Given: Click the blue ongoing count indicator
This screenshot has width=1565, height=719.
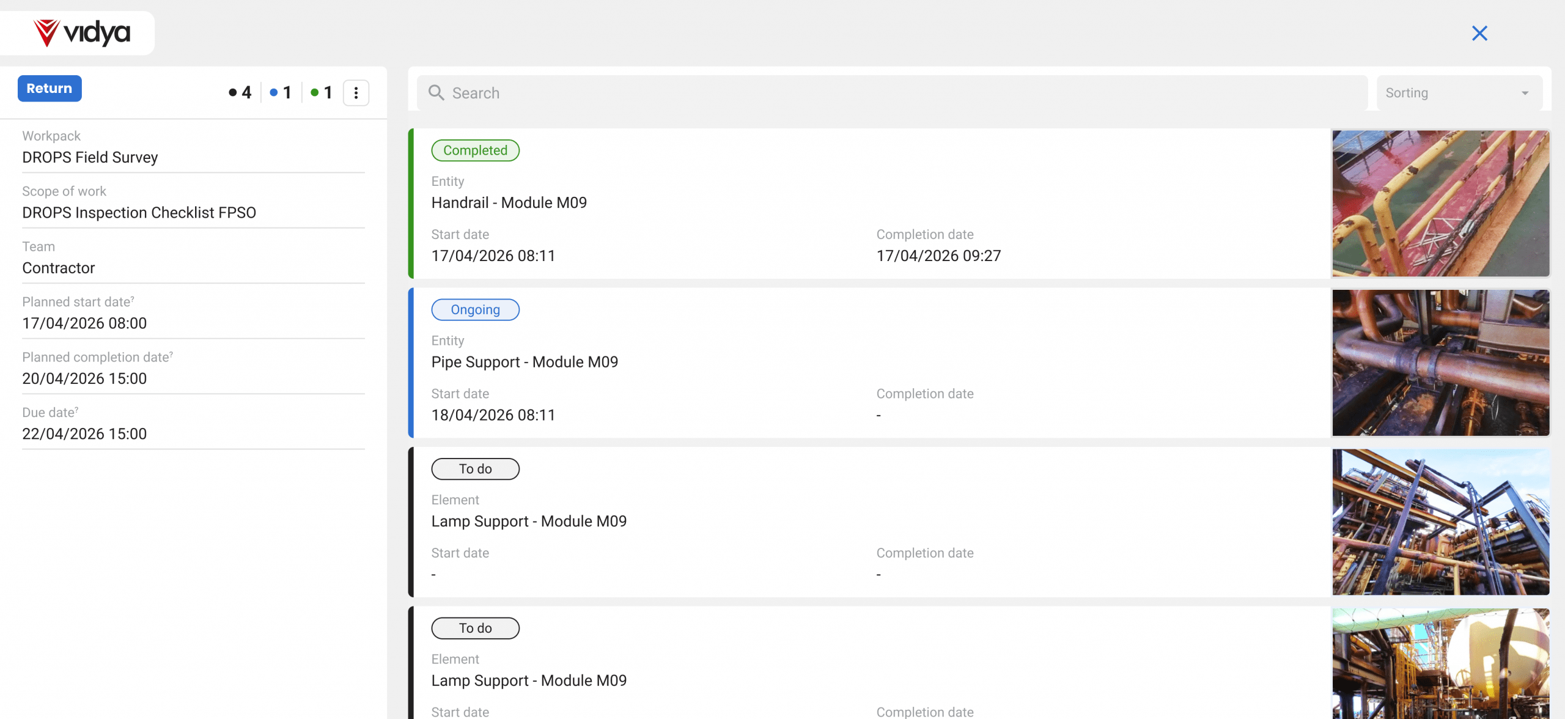Looking at the screenshot, I should [x=281, y=93].
